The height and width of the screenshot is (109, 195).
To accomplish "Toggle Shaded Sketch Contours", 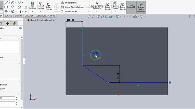I will click(141, 7).
